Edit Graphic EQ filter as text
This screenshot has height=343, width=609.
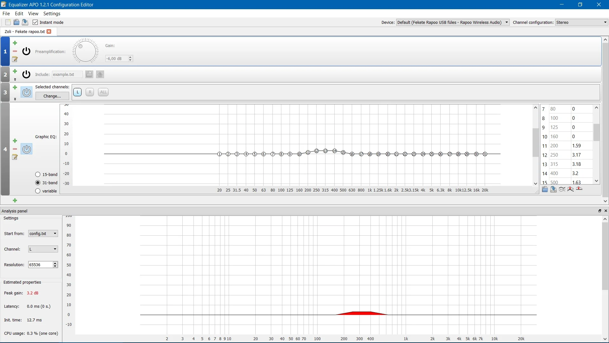coord(15,157)
